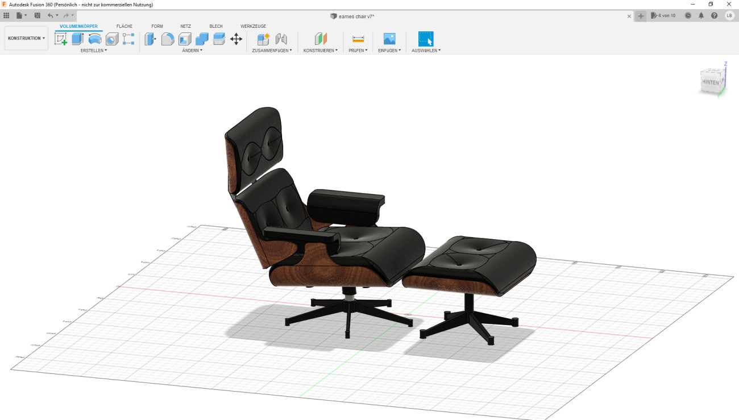Click the HINTEN face of the ViewCube
Viewport: 739px width, 420px height.
711,82
